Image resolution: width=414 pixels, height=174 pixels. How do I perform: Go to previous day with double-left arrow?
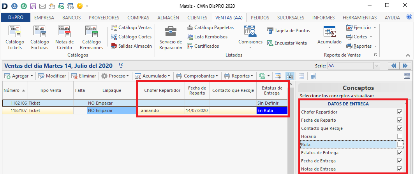[x=394, y=65]
